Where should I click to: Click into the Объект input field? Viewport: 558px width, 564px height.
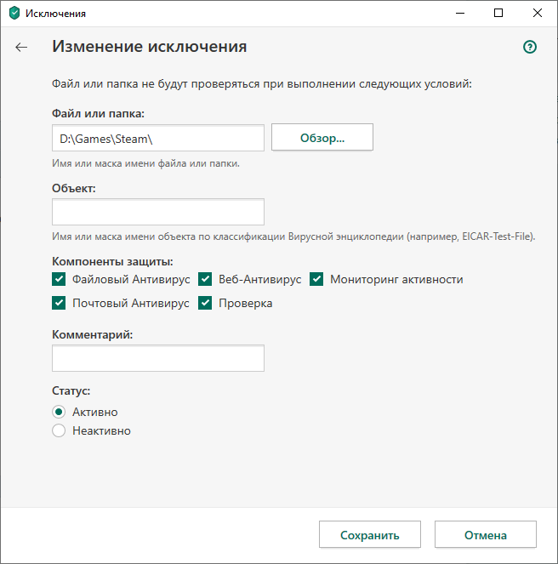point(158,212)
